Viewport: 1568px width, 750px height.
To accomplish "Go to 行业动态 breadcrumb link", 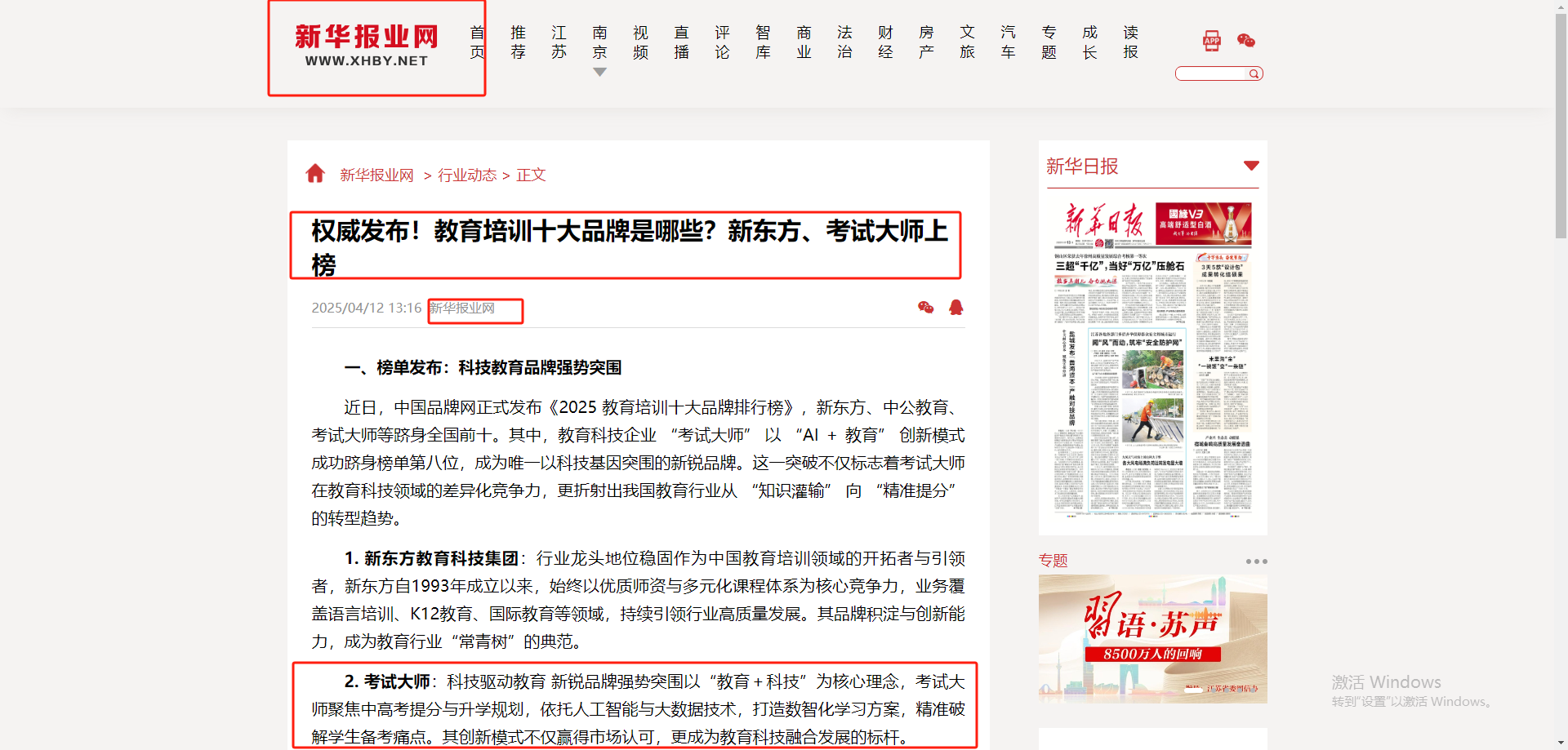I will (x=467, y=175).
